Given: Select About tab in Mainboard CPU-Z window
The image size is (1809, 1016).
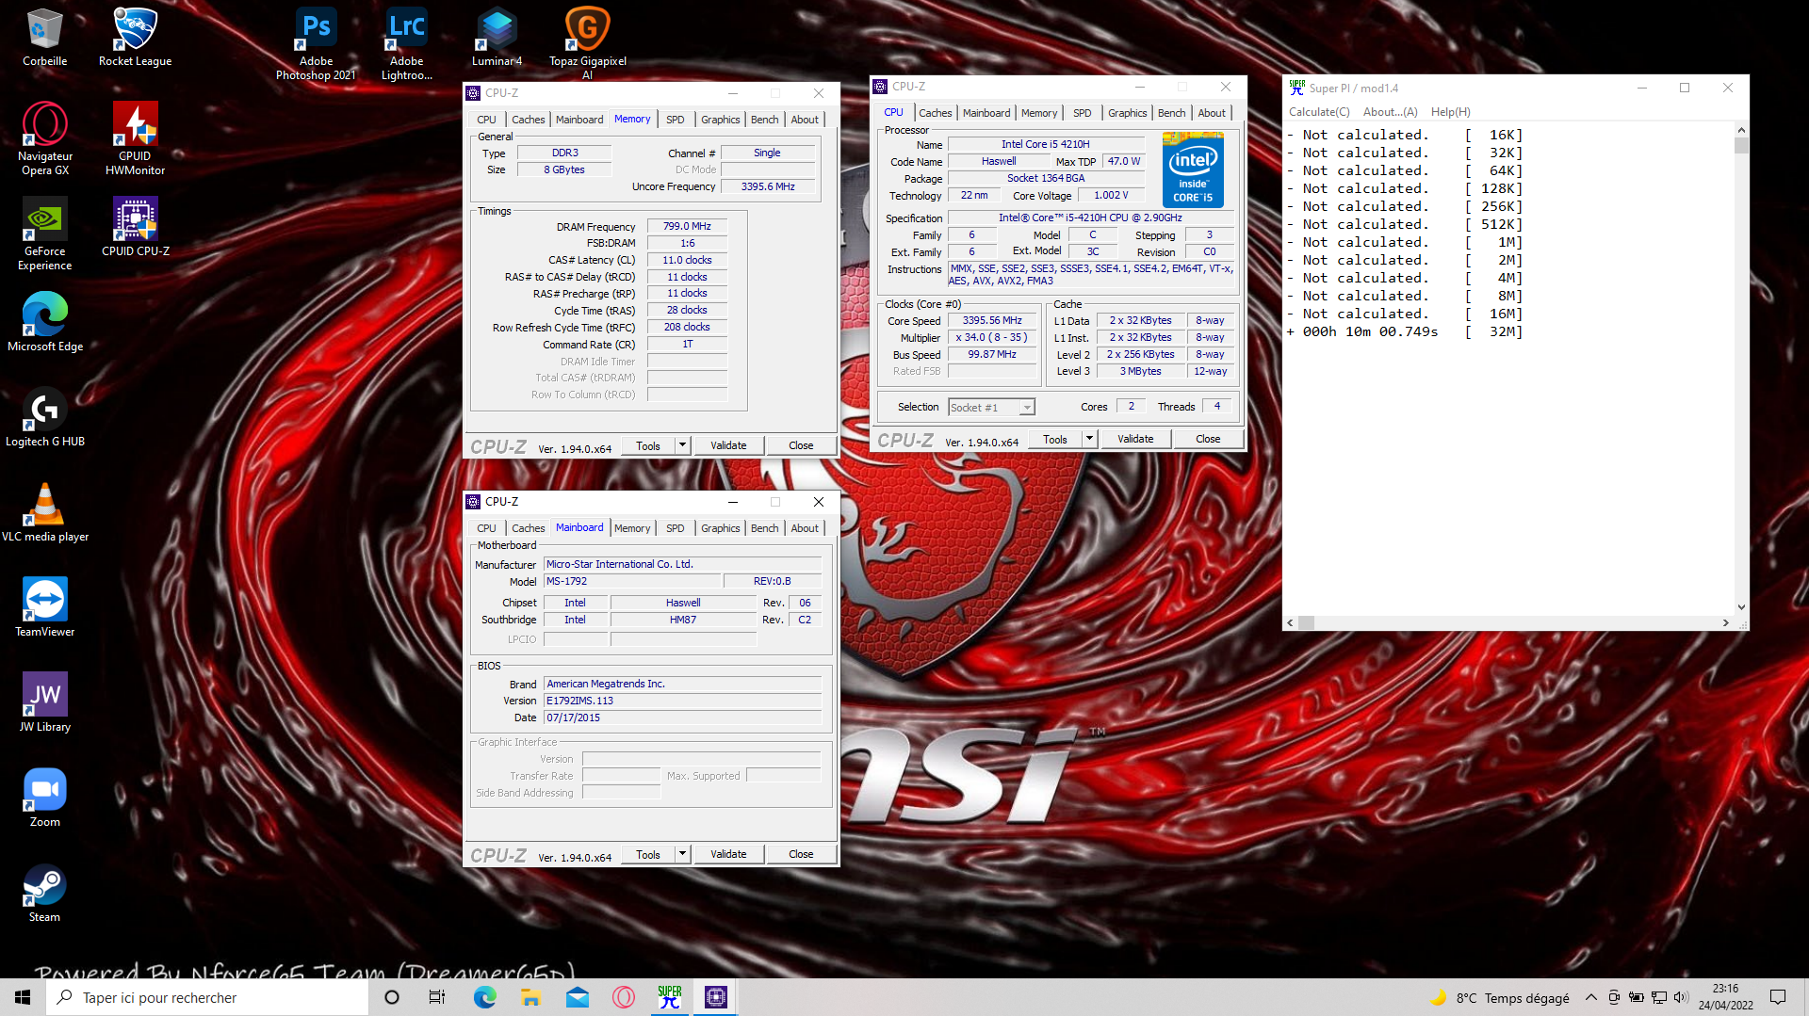Looking at the screenshot, I should [x=804, y=528].
